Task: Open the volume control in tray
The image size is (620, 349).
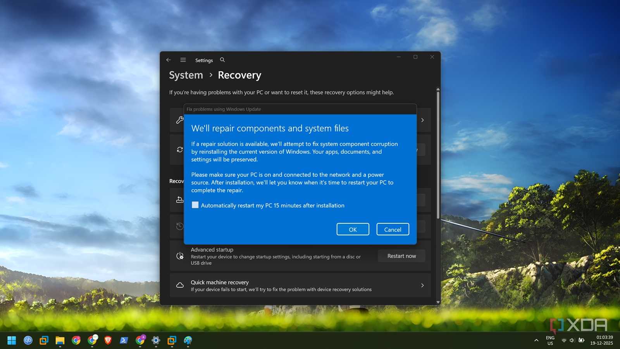Action: tap(572, 340)
